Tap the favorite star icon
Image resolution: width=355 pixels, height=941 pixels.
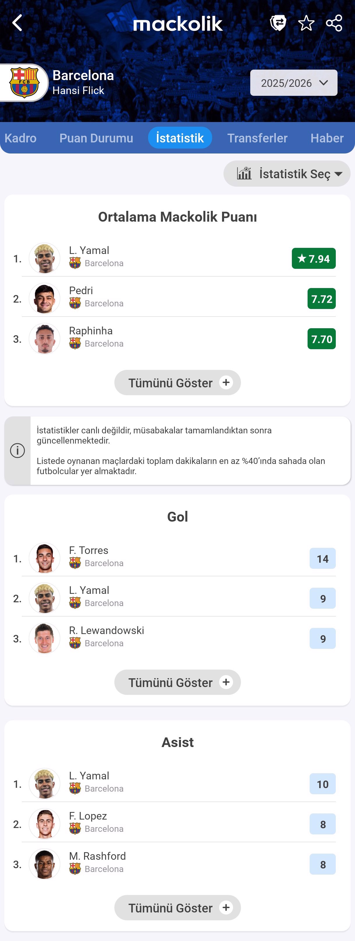pyautogui.click(x=306, y=23)
